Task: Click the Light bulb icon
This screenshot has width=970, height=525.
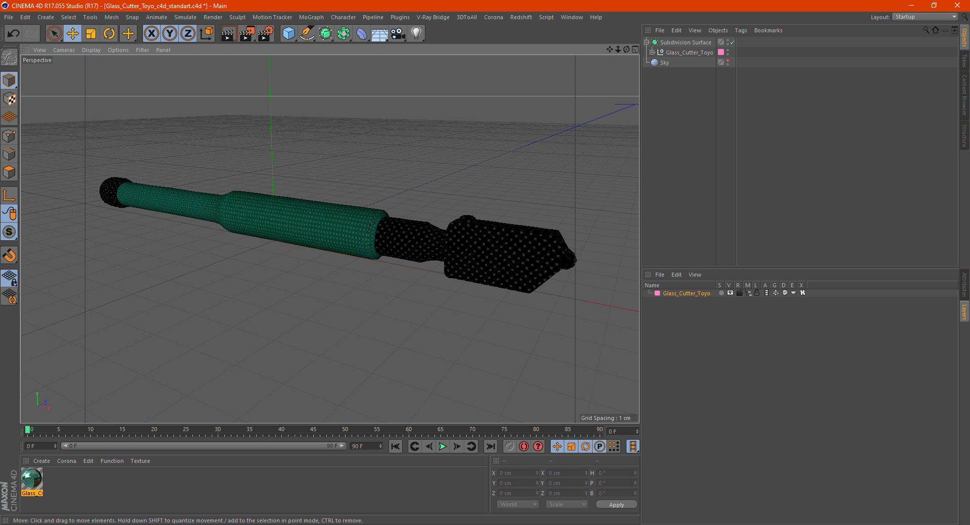Action: pos(416,34)
